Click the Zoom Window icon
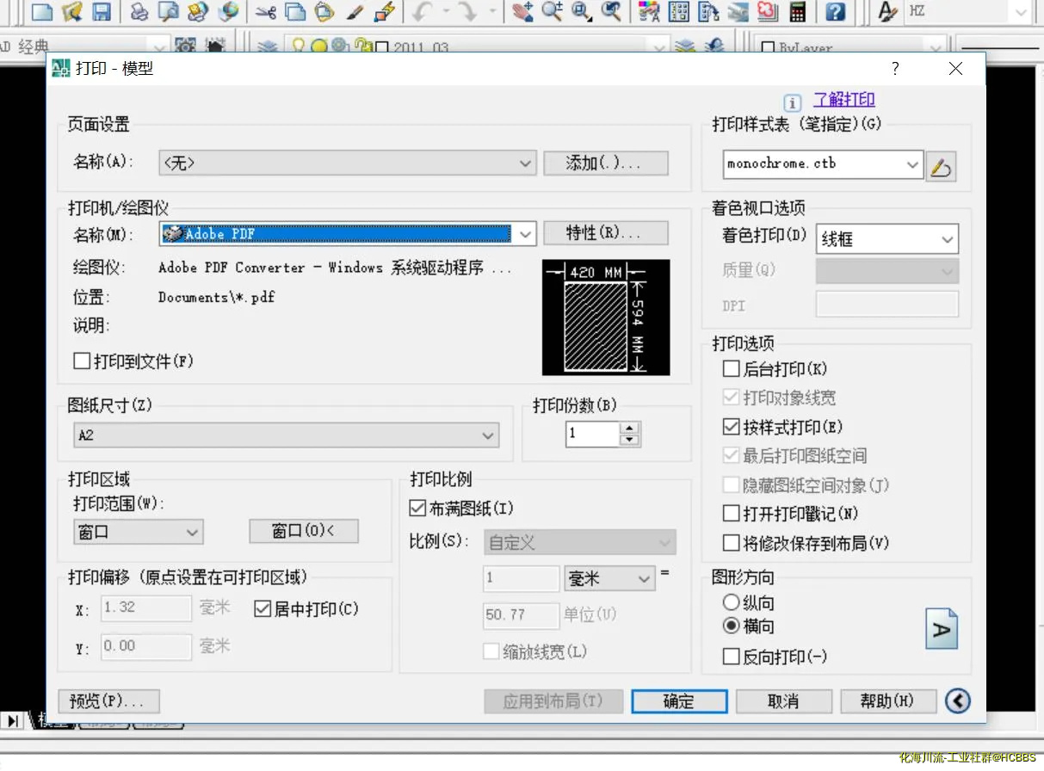1044x771 pixels. click(x=582, y=12)
